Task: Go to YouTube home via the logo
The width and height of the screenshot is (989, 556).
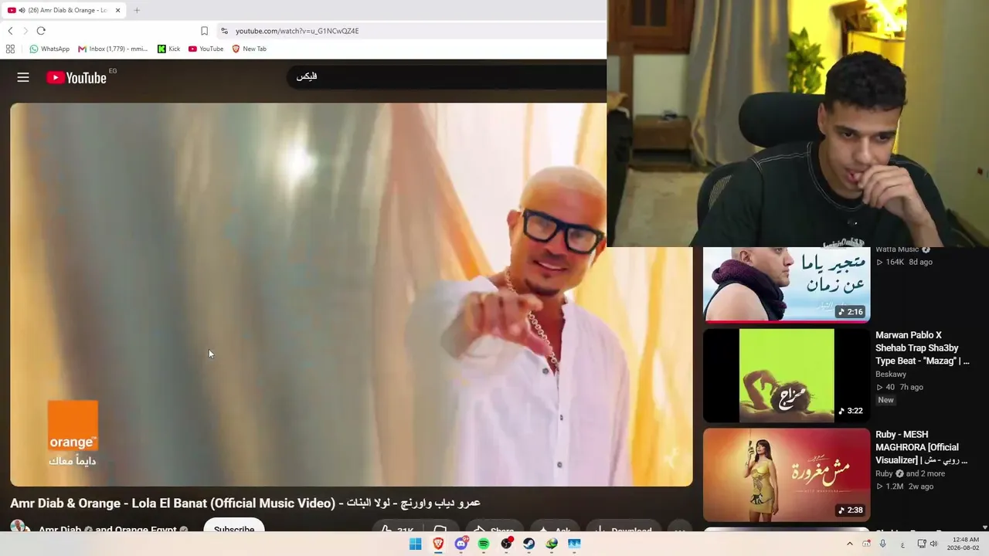Action: click(x=76, y=77)
